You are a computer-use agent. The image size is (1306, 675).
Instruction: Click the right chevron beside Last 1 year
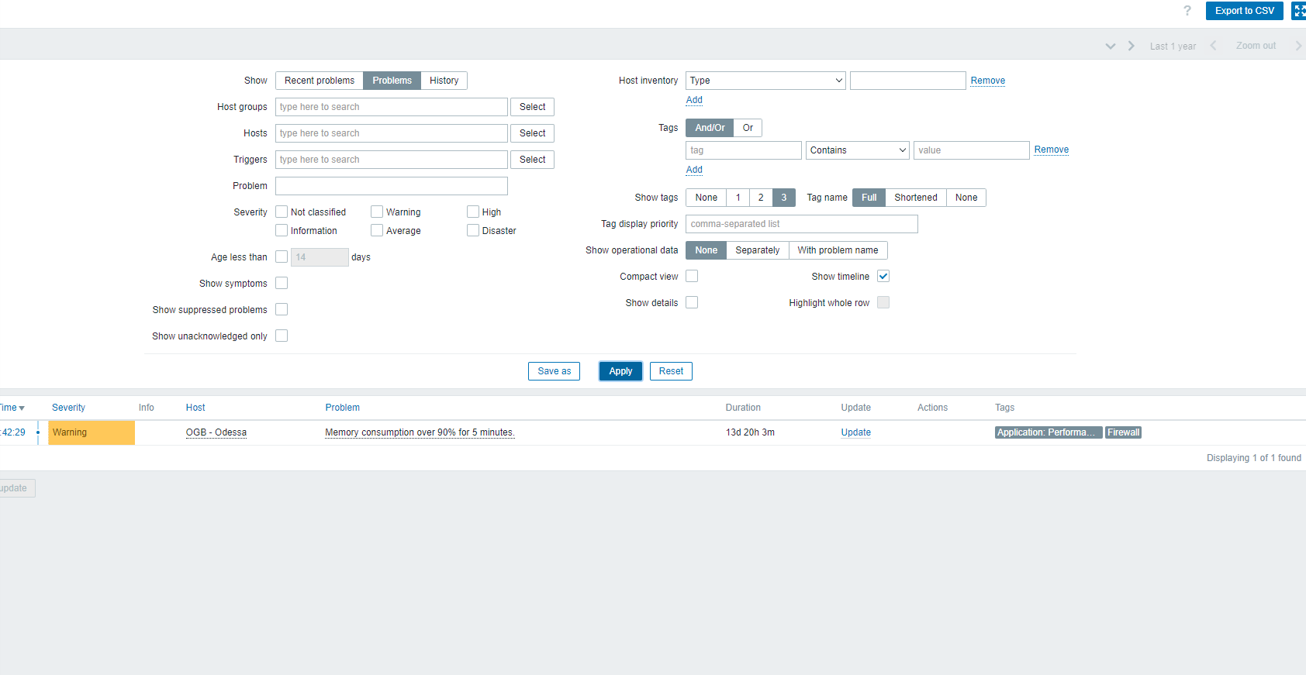click(1132, 46)
